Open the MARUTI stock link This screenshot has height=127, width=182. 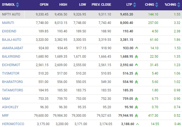(8, 23)
